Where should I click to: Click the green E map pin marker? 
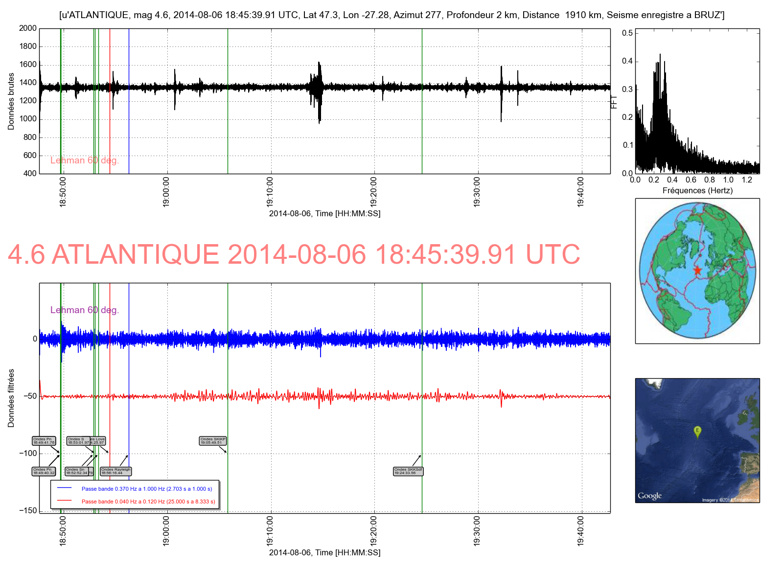point(697,432)
